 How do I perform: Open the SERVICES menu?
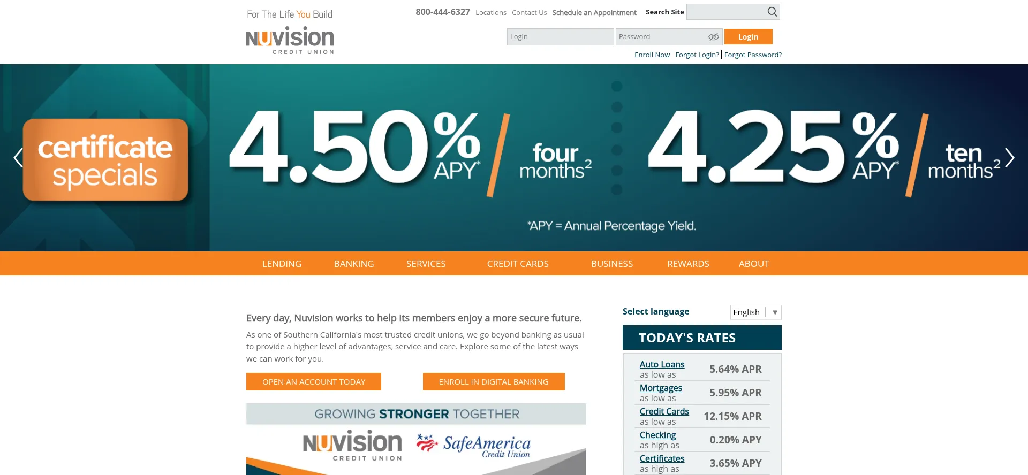point(426,264)
